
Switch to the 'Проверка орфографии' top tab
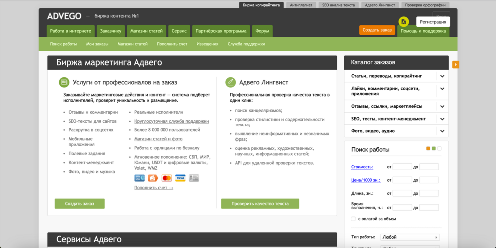(x=425, y=5)
